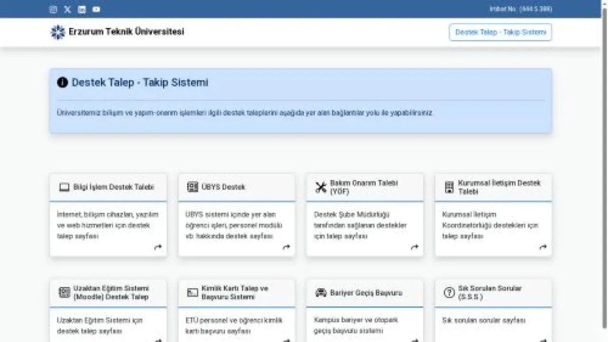
Task: Open Kimlik Kartı Talep ve Başvuru Sistemi title
Action: point(235,293)
